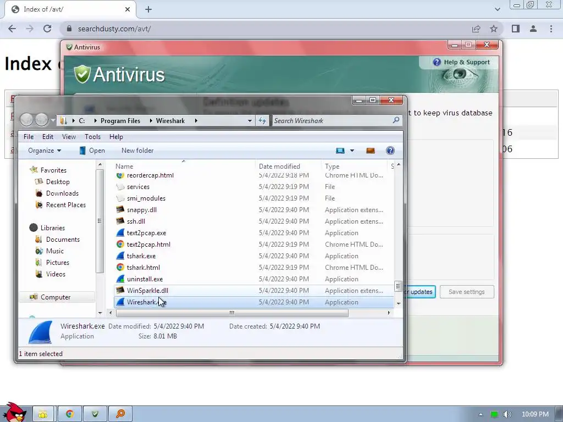This screenshot has width=563, height=422.
Task: Click the tshark.exe shark fin icon
Action: [120, 256]
